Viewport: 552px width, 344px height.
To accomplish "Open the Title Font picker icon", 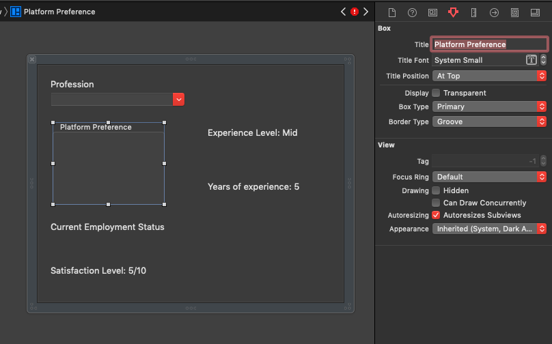I will point(531,60).
